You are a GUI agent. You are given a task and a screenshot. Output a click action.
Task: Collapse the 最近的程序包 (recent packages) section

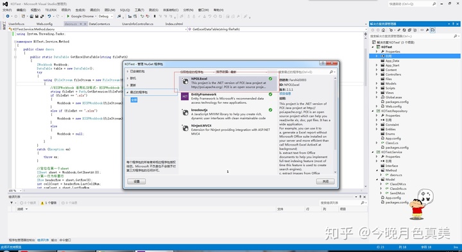[x=128, y=92]
